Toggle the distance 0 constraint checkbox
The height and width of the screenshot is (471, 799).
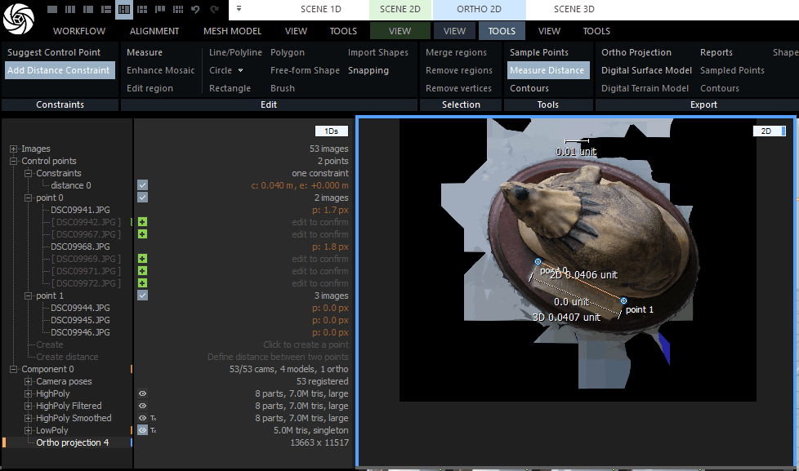pos(142,185)
